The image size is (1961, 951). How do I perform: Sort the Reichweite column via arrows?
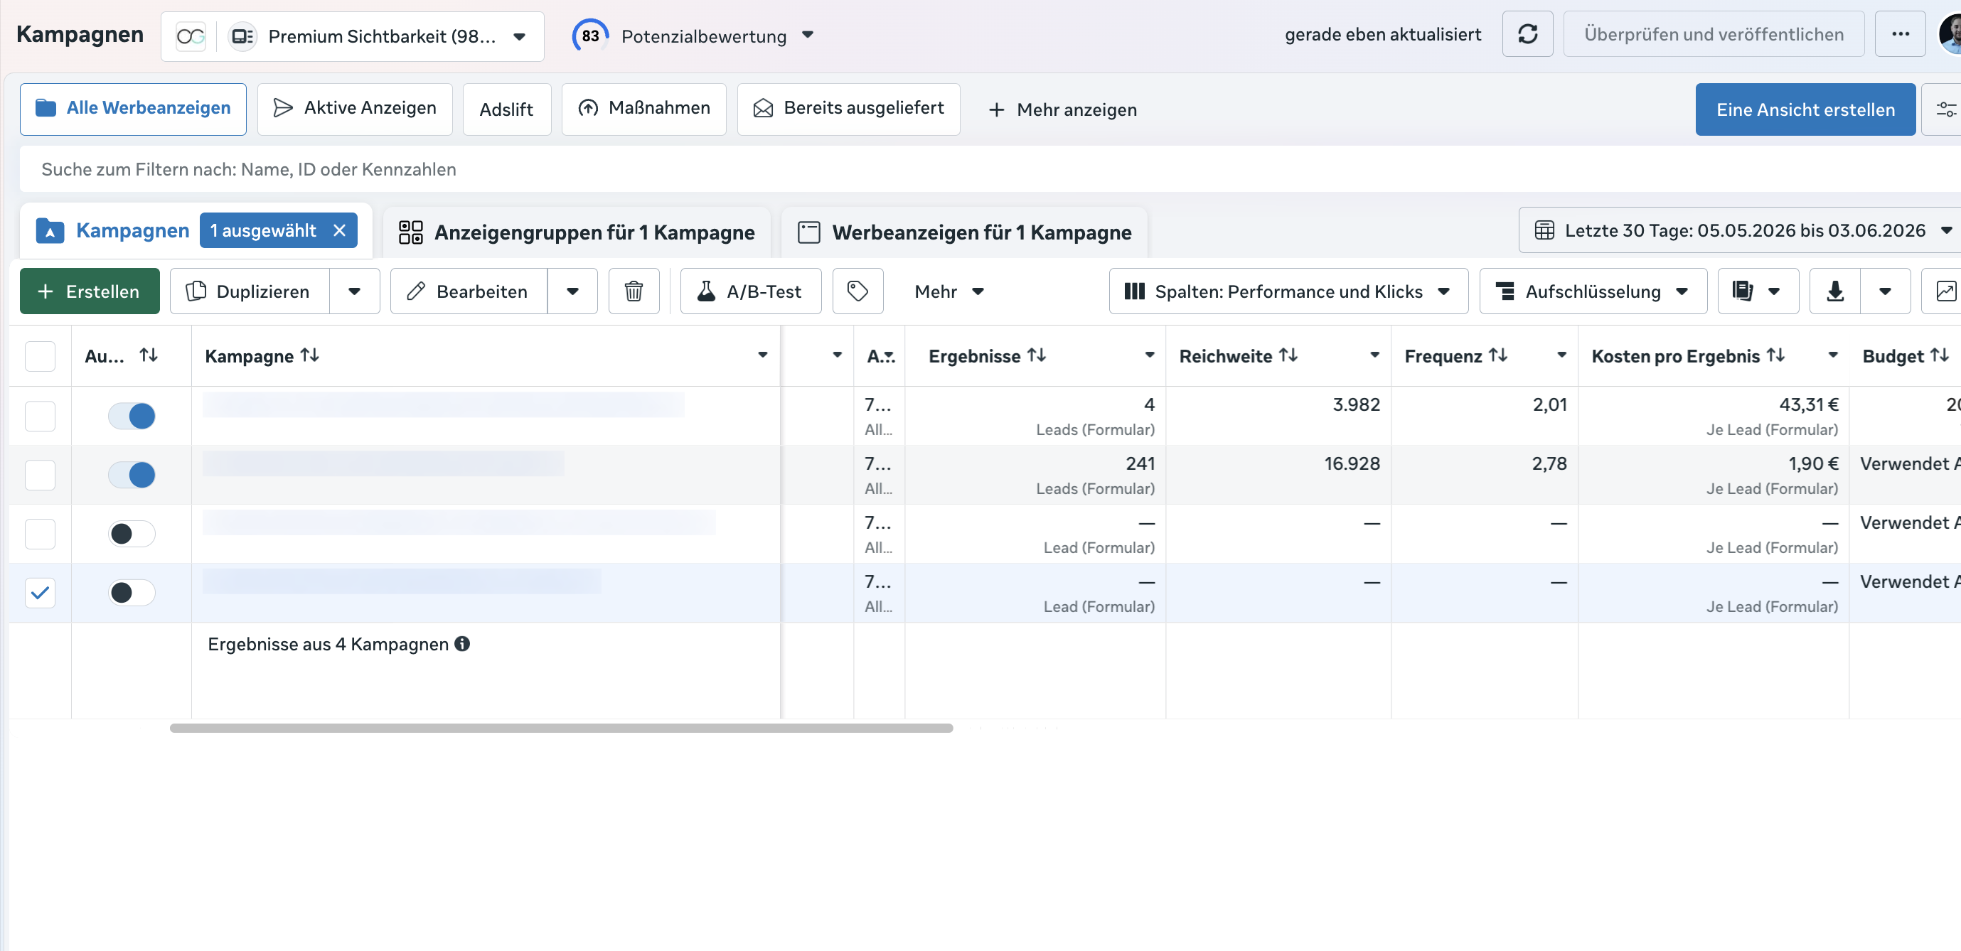[x=1288, y=355]
